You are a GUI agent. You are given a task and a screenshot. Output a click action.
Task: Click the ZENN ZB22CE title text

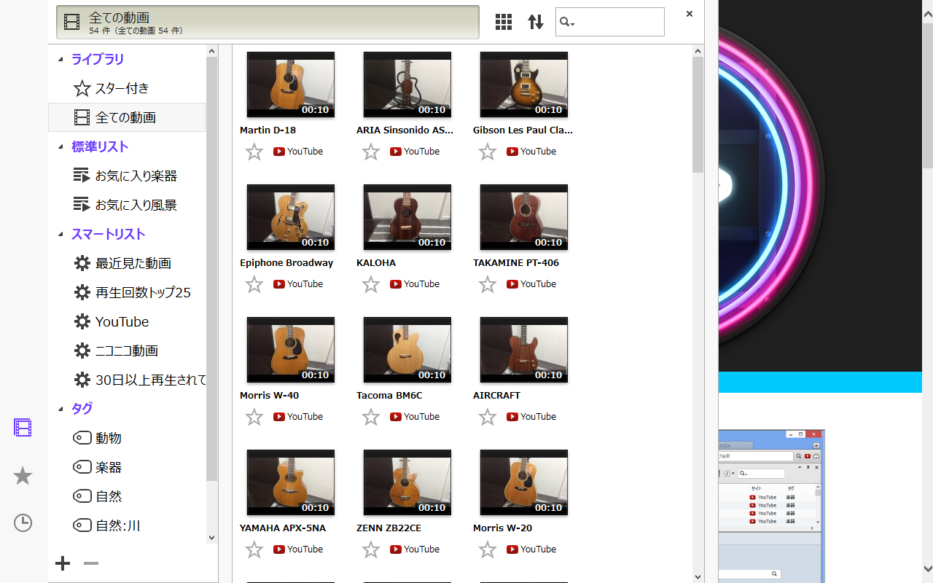tap(389, 528)
